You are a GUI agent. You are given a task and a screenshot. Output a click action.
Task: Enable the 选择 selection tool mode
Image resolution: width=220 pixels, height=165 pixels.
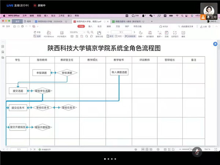[x=37, y=36]
